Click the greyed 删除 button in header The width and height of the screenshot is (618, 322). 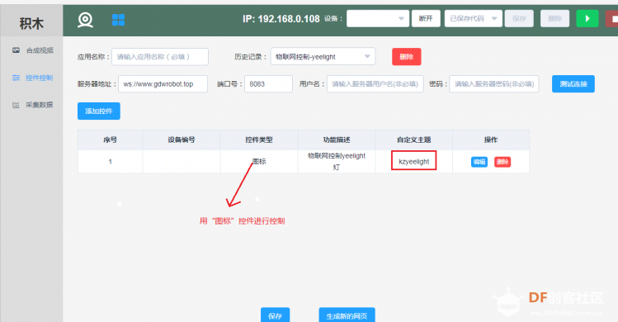pyautogui.click(x=554, y=18)
